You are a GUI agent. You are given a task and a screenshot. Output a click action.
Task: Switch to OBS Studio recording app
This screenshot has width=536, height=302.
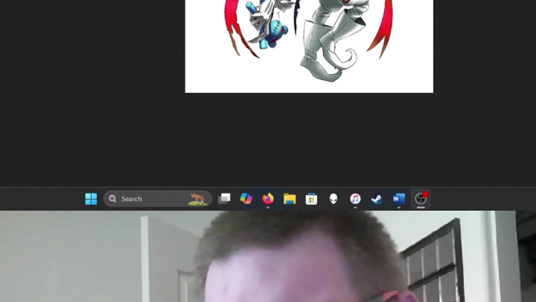(421, 199)
